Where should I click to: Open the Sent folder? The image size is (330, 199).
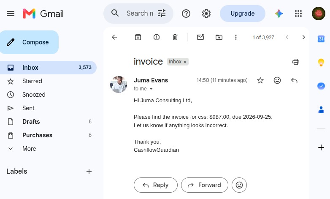click(x=48, y=108)
